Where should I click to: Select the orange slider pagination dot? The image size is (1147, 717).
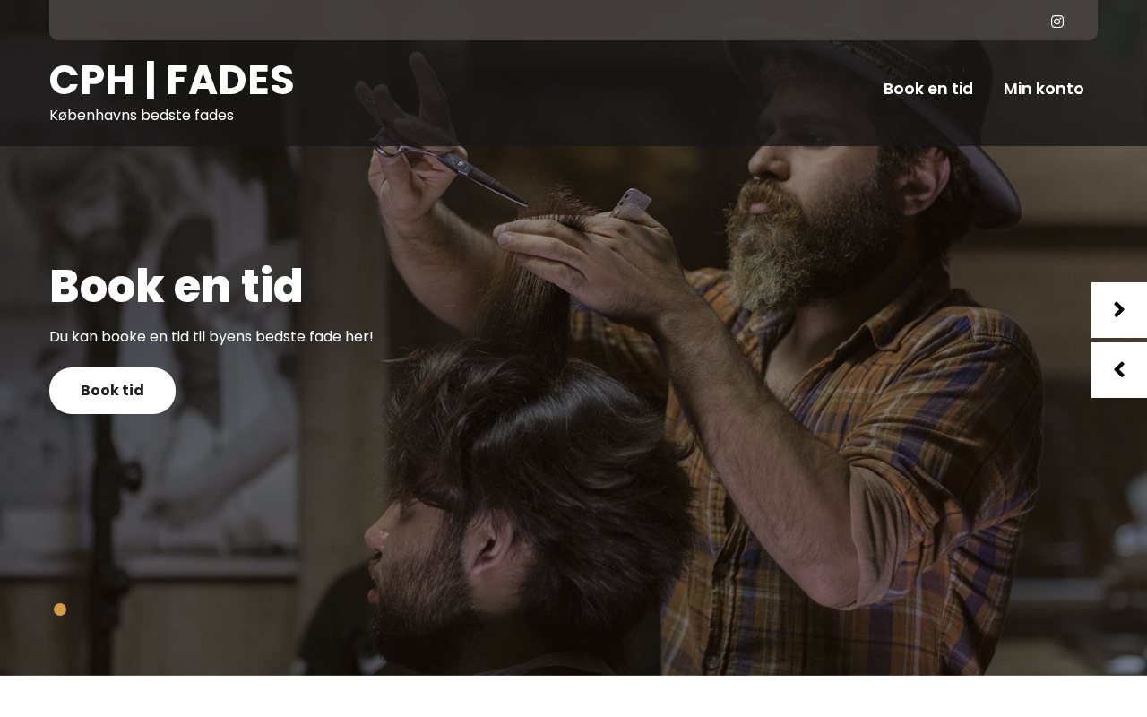(60, 609)
